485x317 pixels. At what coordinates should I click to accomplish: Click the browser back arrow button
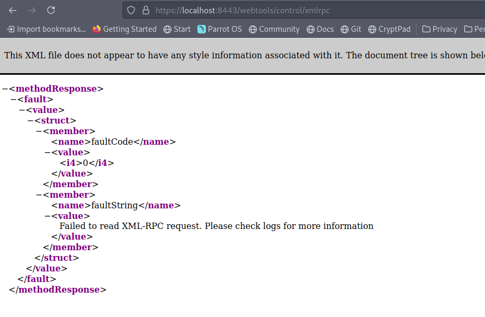click(13, 10)
